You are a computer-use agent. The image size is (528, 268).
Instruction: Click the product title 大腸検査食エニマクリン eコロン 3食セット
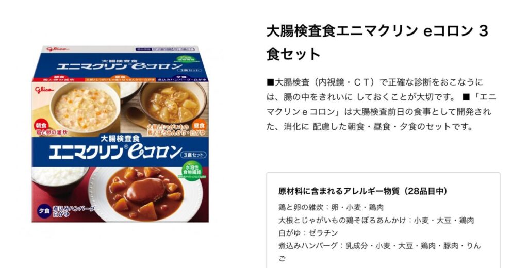377,42
